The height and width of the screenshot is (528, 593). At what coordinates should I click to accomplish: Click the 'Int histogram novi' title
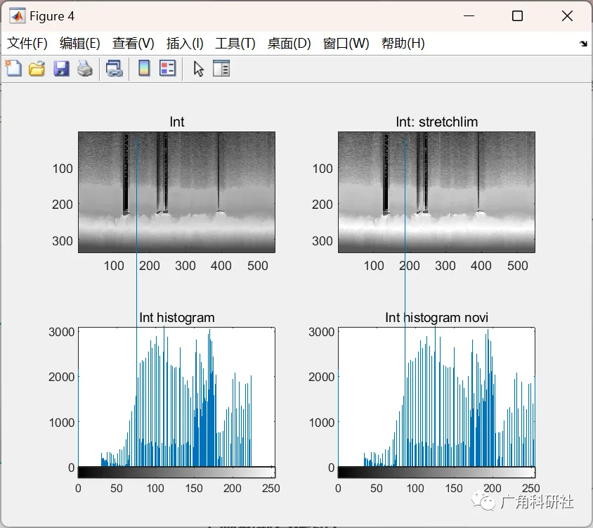(437, 318)
